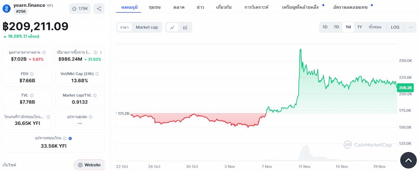The image size is (419, 171).
Task: Click the 250.0K price axis label
Action: click(406, 60)
